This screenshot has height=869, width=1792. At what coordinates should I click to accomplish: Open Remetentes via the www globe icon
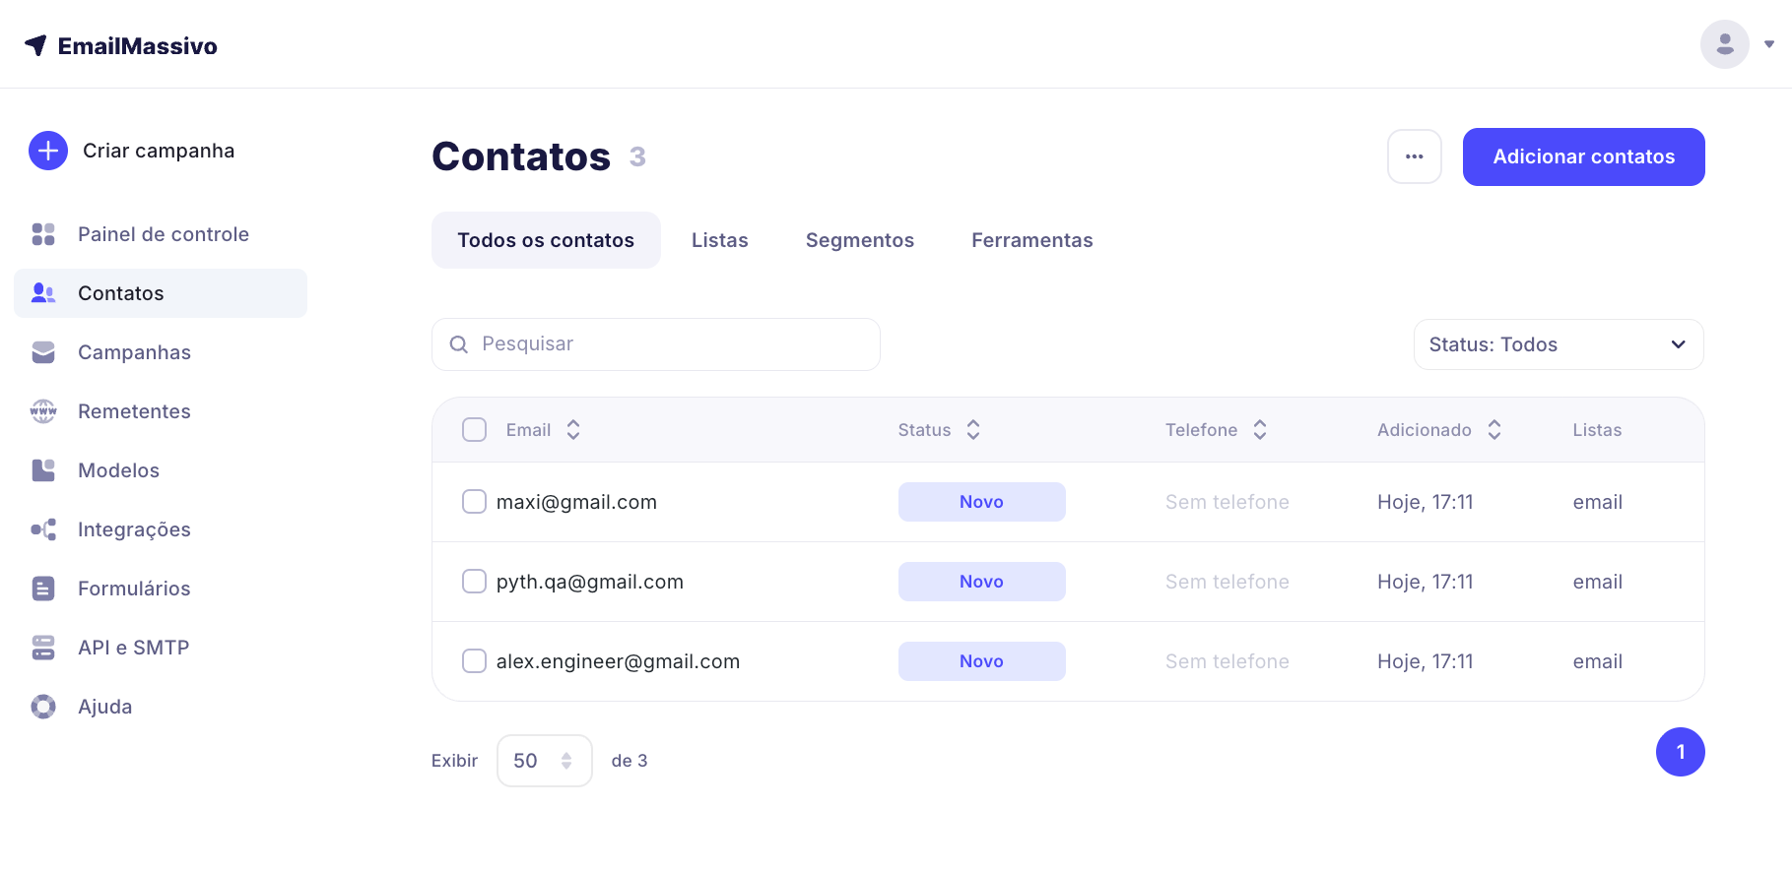(43, 411)
